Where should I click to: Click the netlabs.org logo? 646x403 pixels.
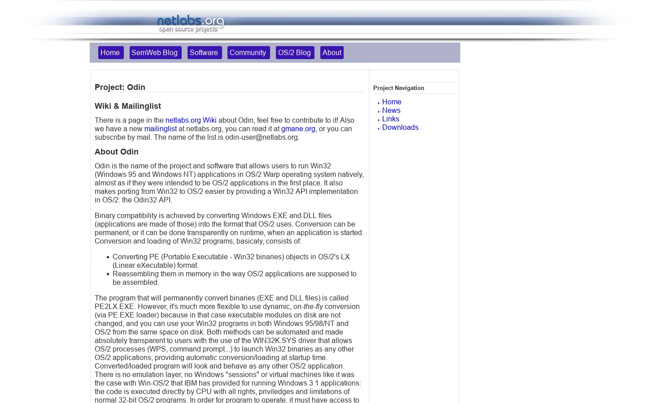click(x=191, y=24)
